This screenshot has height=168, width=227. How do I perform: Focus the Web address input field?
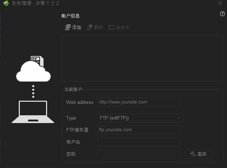click(139, 102)
